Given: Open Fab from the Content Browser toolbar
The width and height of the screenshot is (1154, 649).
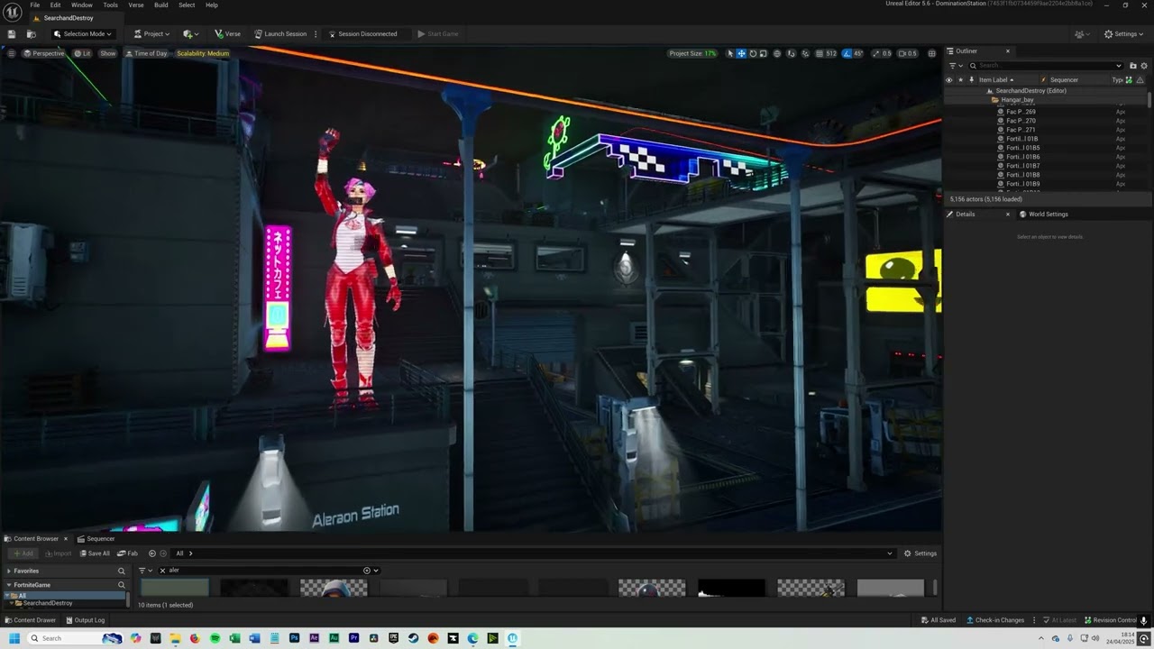Looking at the screenshot, I should [x=127, y=553].
